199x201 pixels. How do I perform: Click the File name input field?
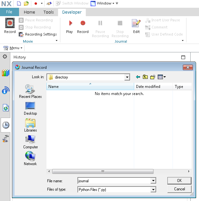coord(114,181)
